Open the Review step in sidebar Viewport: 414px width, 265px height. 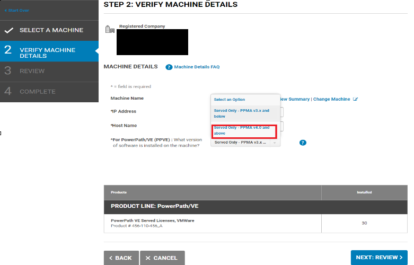32,71
